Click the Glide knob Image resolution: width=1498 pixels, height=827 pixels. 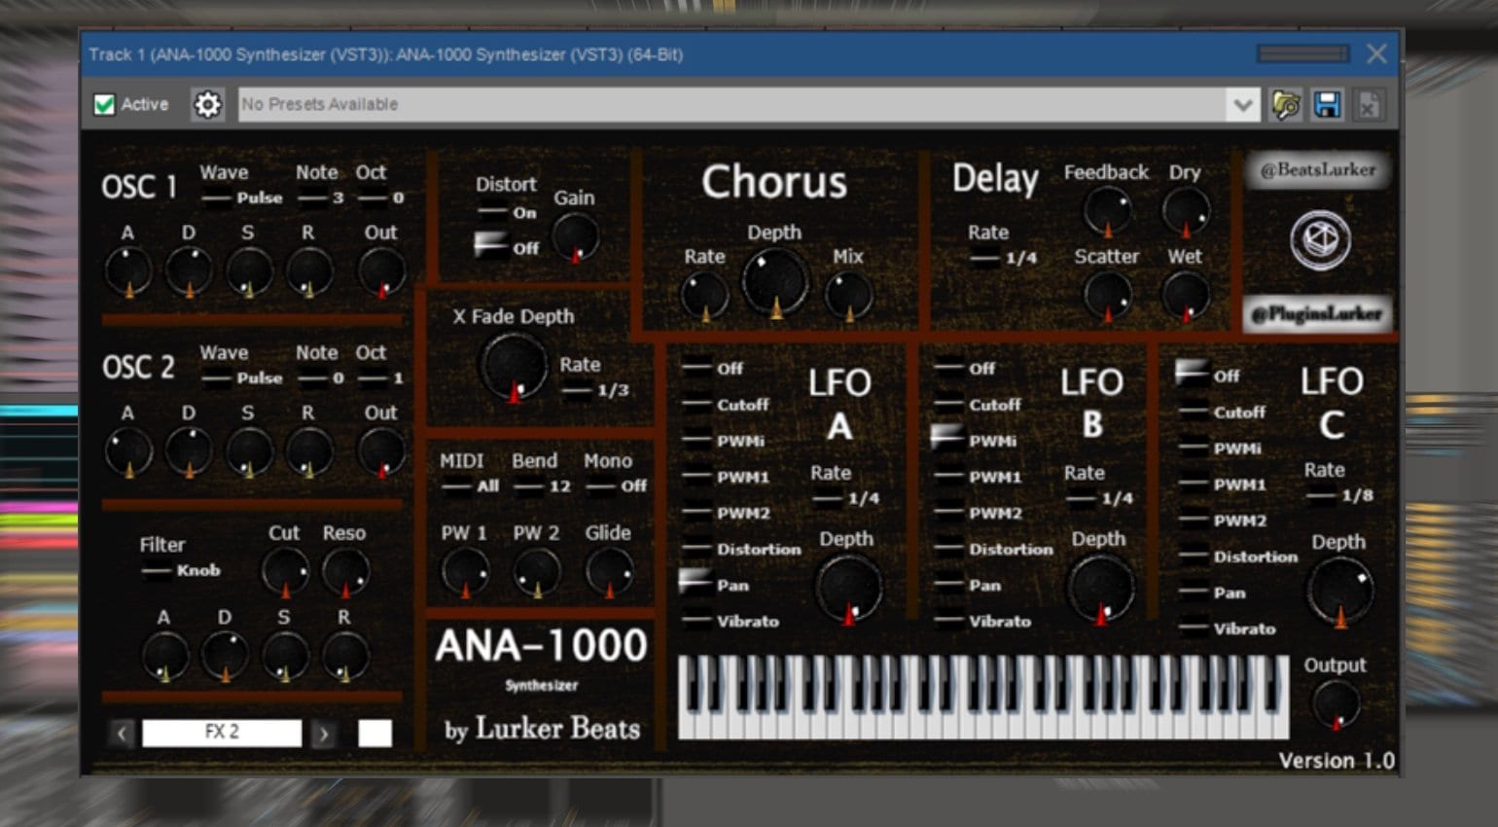pyautogui.click(x=609, y=571)
